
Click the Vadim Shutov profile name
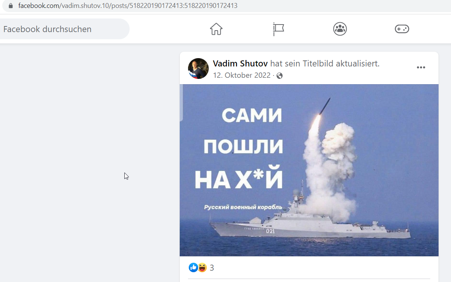(240, 63)
